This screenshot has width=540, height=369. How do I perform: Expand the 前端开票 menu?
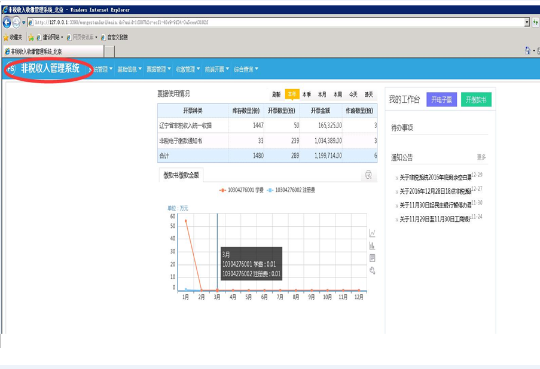coord(217,69)
